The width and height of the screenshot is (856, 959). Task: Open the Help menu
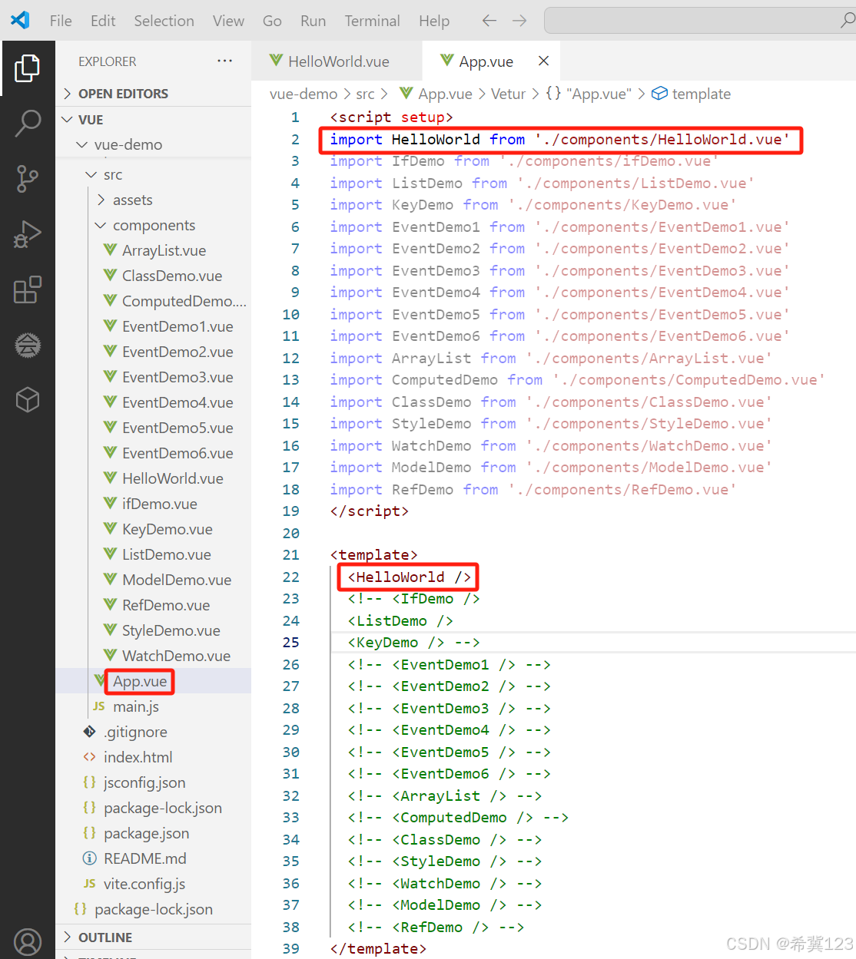click(434, 21)
